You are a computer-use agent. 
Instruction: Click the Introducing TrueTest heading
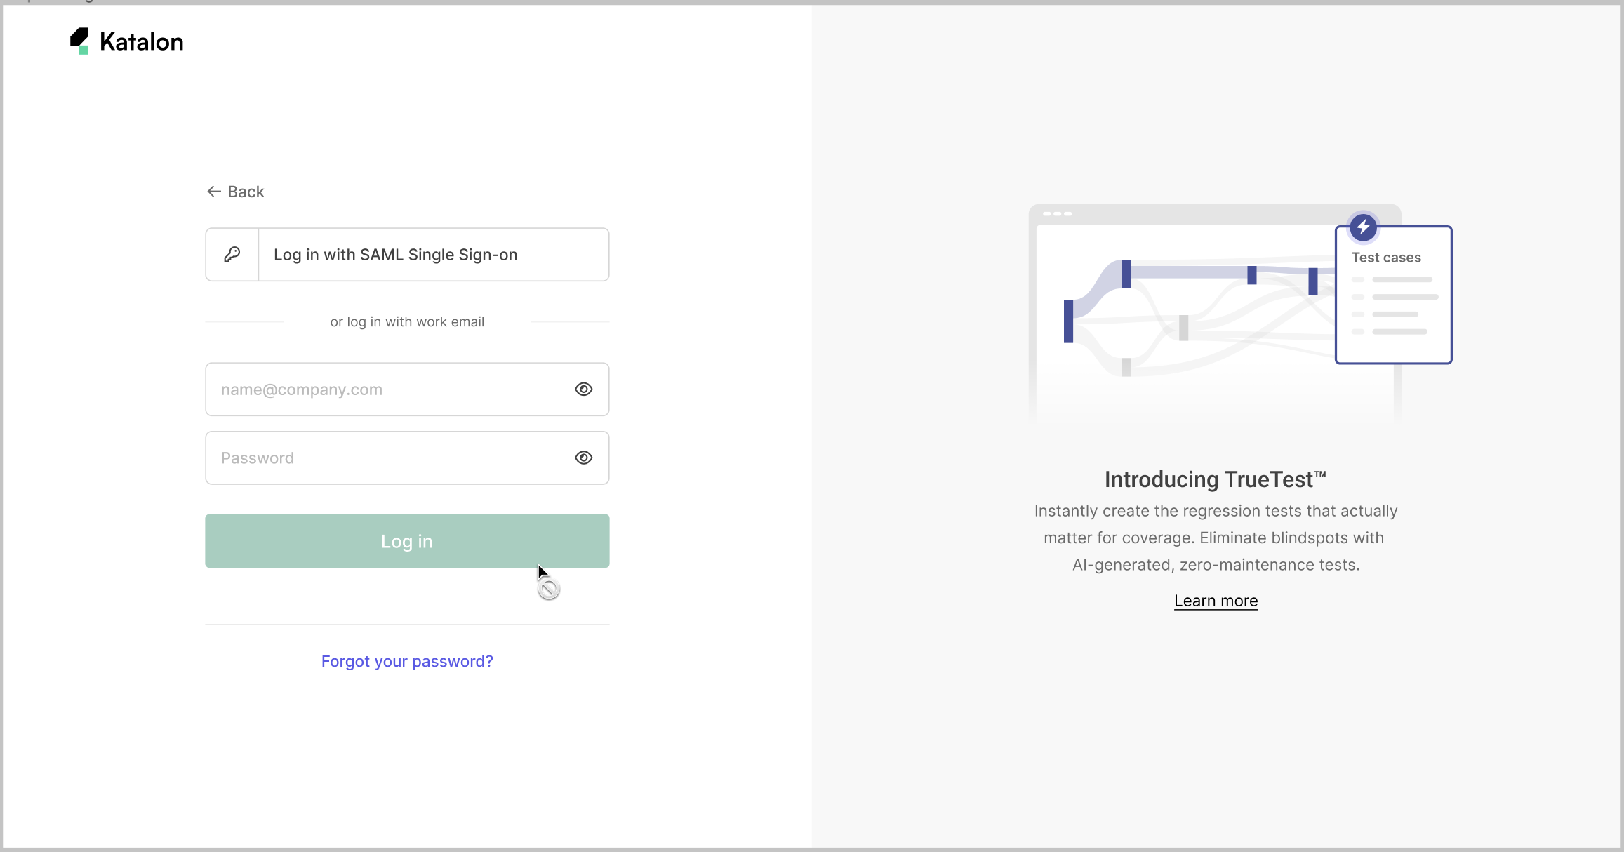(1216, 479)
